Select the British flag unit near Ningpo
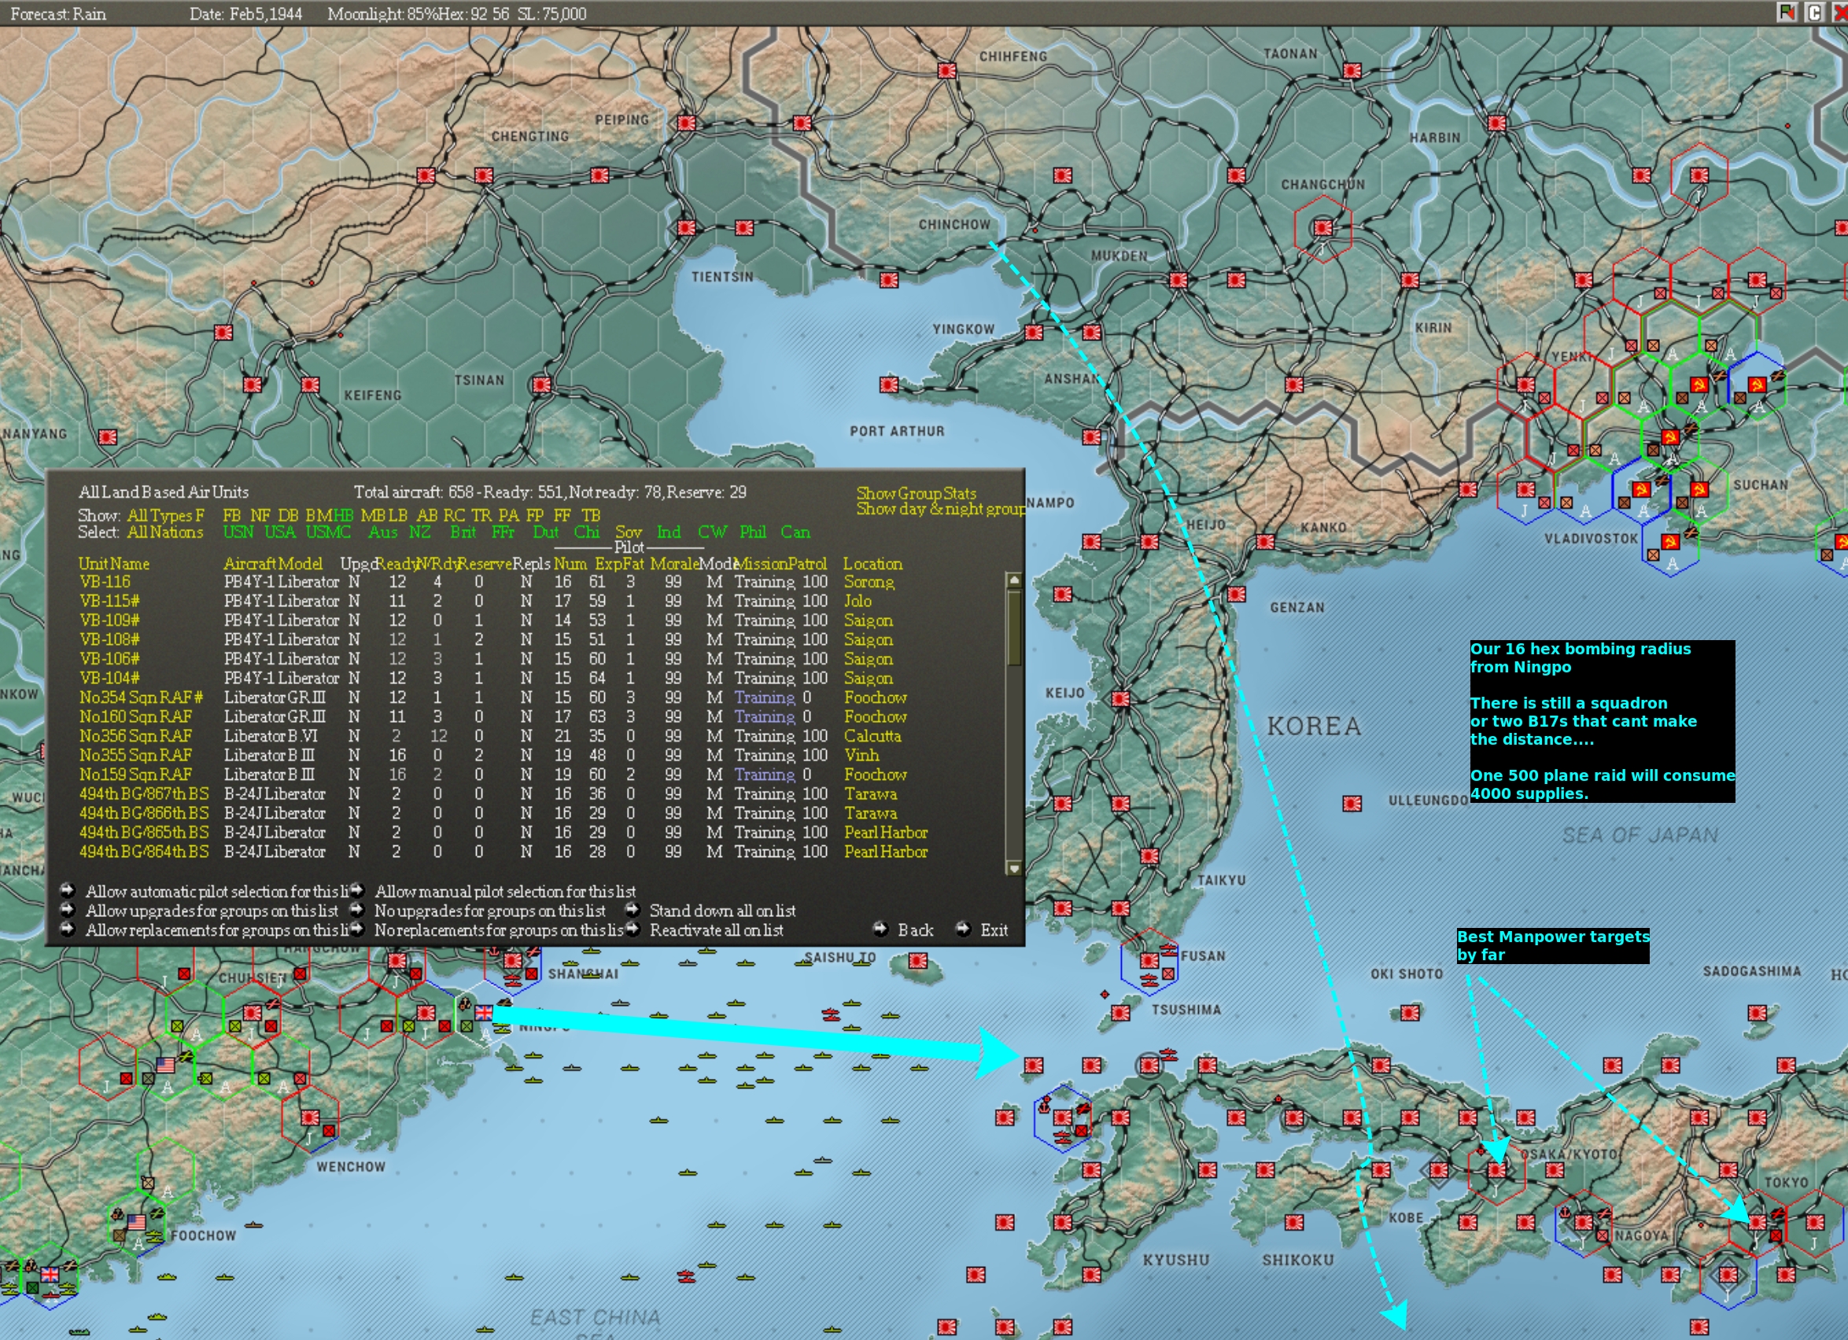 click(484, 1013)
